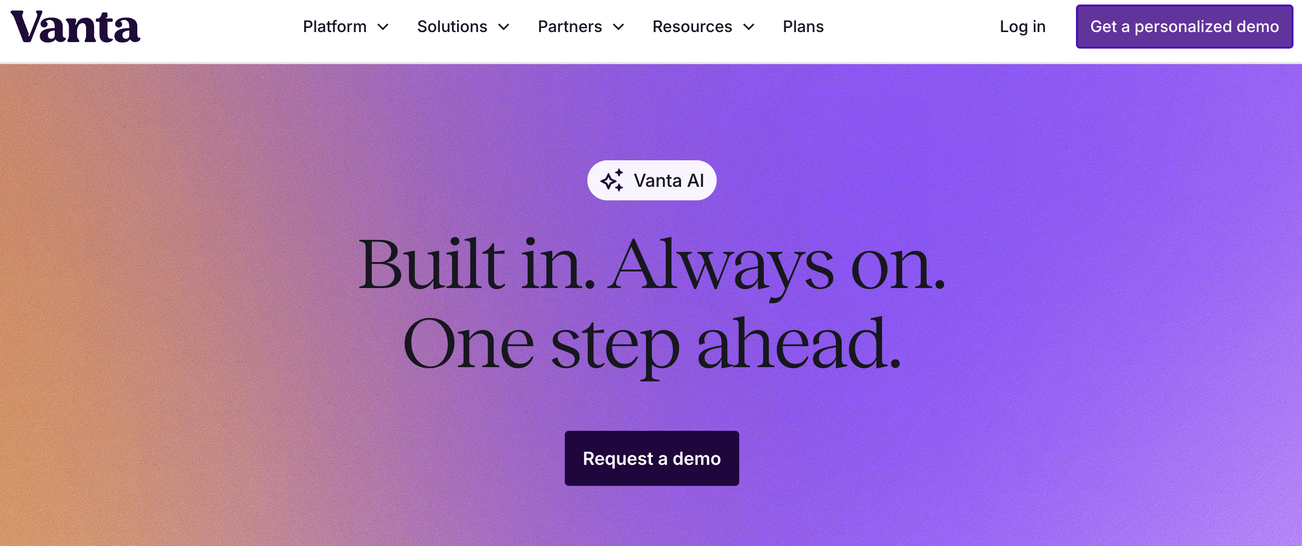Open the Solutions menu label

[452, 27]
